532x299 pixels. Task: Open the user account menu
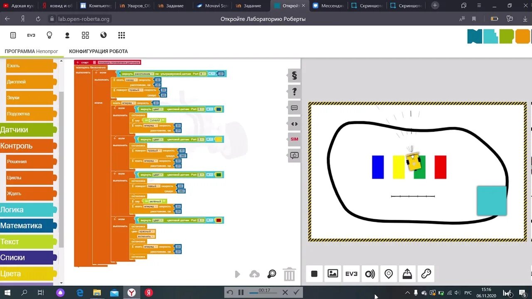pos(67,35)
